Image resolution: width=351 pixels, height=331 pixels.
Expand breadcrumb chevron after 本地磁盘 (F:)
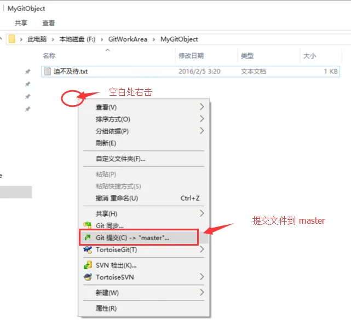coord(102,39)
